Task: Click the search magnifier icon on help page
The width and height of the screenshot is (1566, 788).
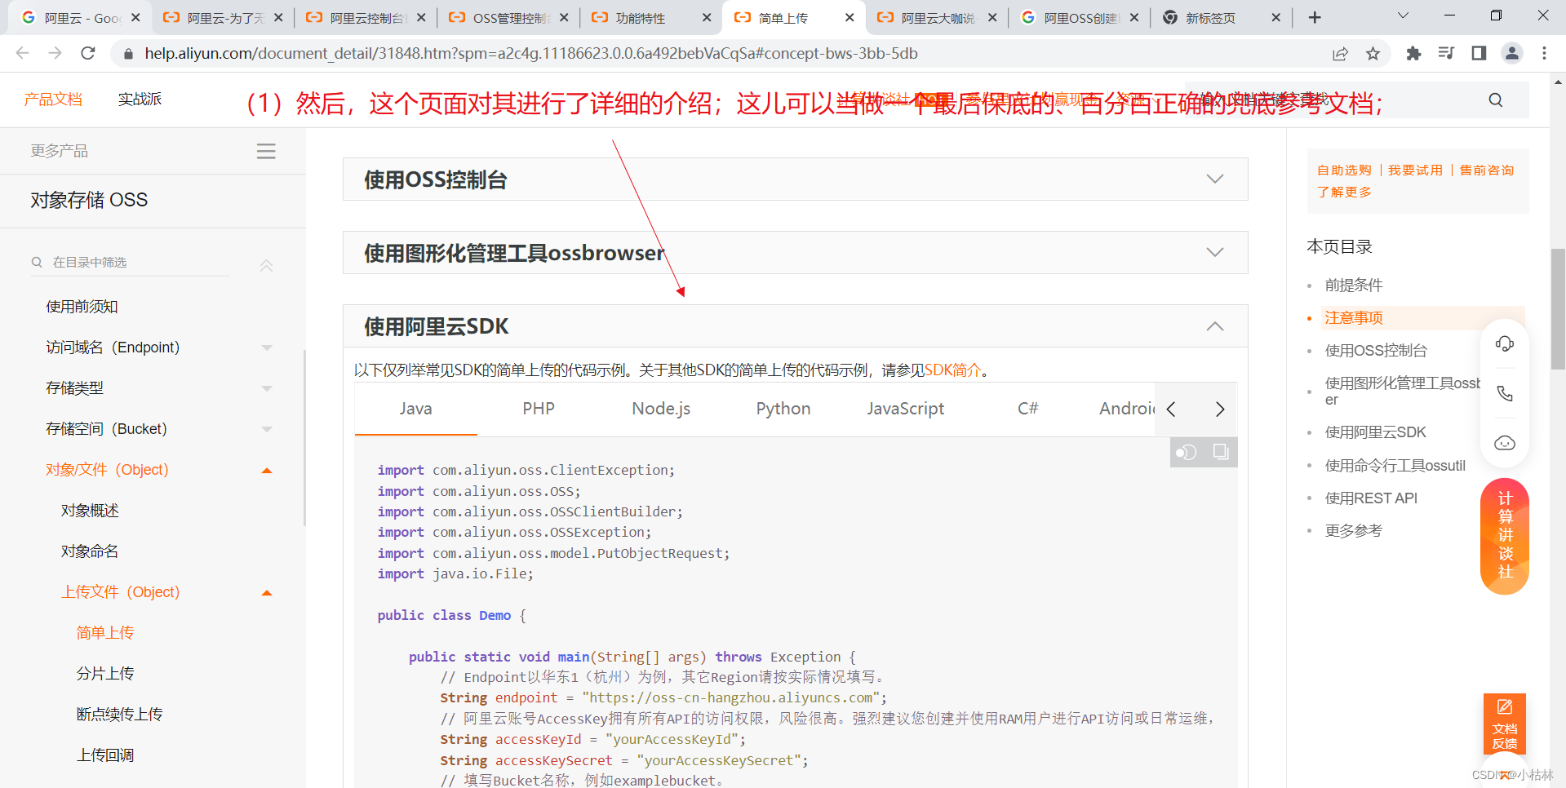Action: pyautogui.click(x=1496, y=100)
